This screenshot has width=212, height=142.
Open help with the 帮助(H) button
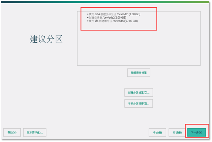coord(12,133)
